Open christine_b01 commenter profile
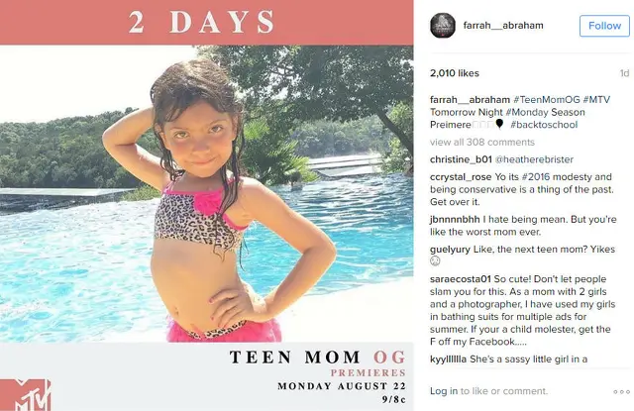 [461, 159]
